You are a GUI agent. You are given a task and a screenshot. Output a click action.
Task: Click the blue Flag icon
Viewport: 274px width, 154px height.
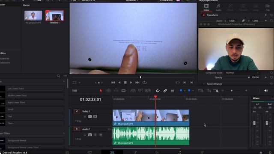coord(181,91)
